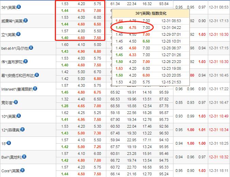Select the 18* bookmaker name

(x=4, y=143)
